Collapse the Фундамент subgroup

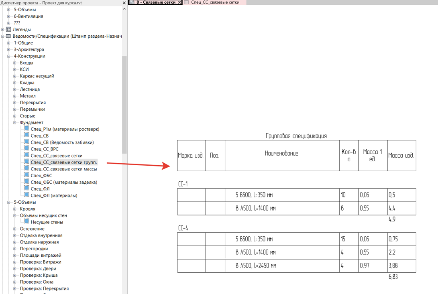pos(14,123)
